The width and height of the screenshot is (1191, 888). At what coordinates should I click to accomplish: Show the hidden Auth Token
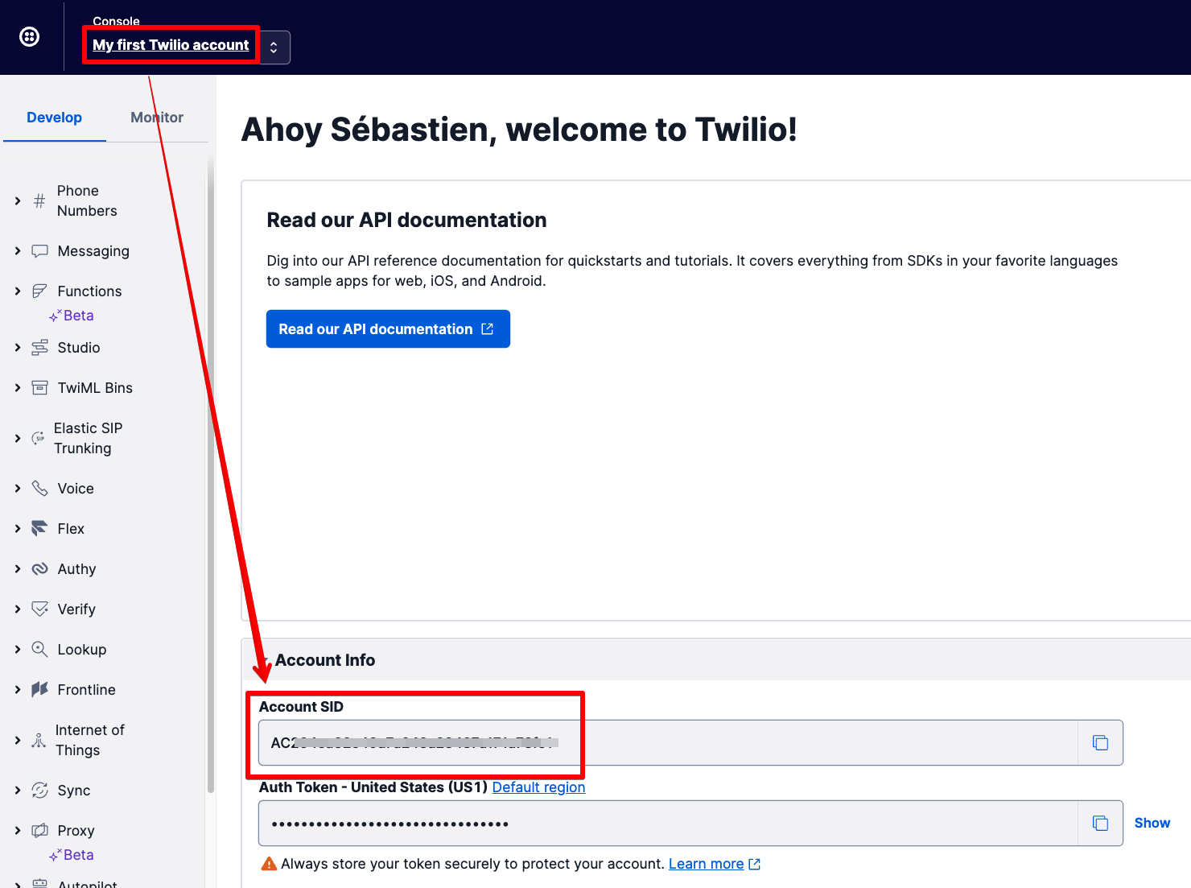[1152, 823]
